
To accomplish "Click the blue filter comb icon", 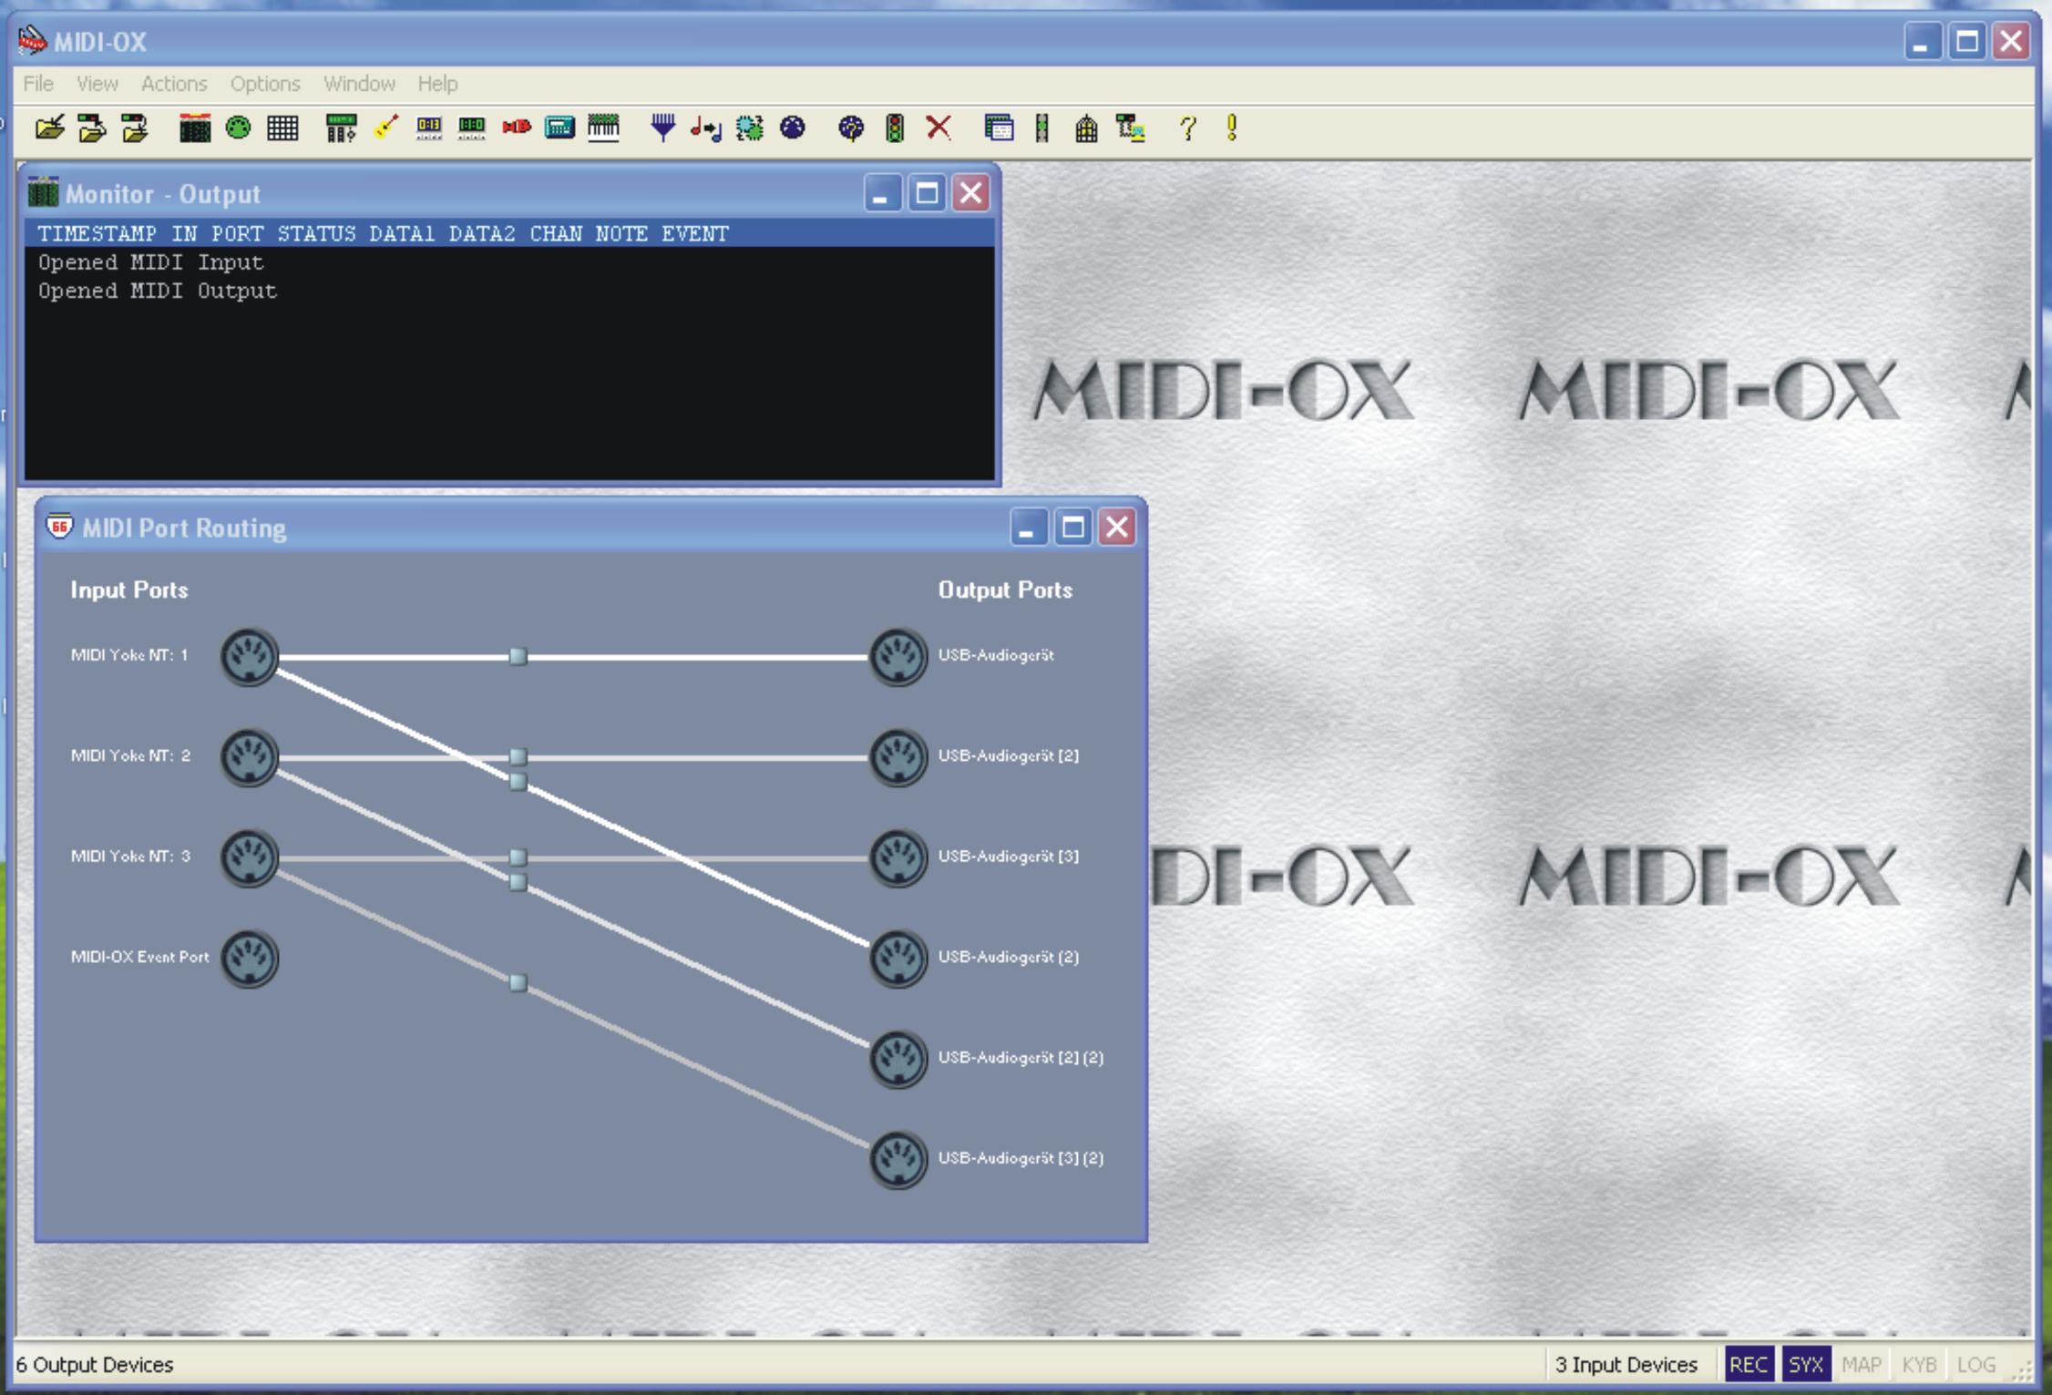I will 662,128.
